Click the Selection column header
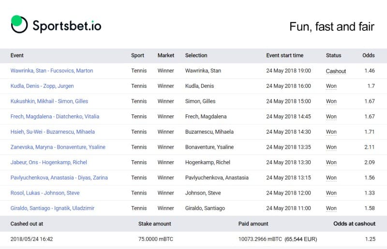 (196, 55)
